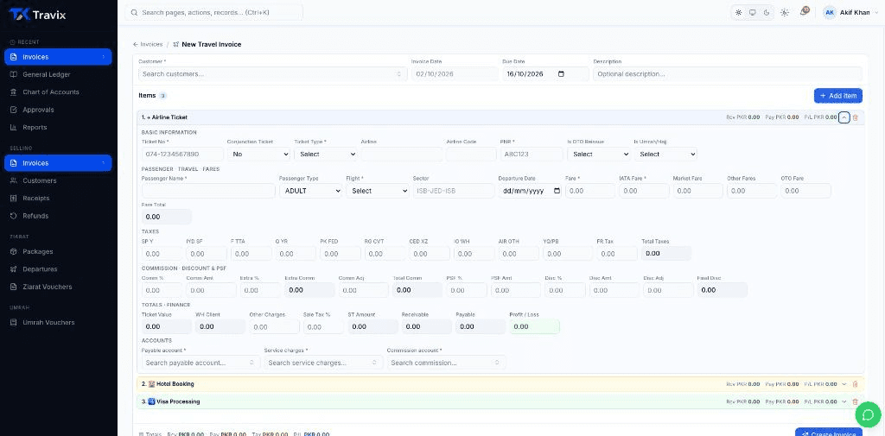This screenshot has height=436, width=885.
Task: Click the Other Charges field
Action: click(274, 326)
